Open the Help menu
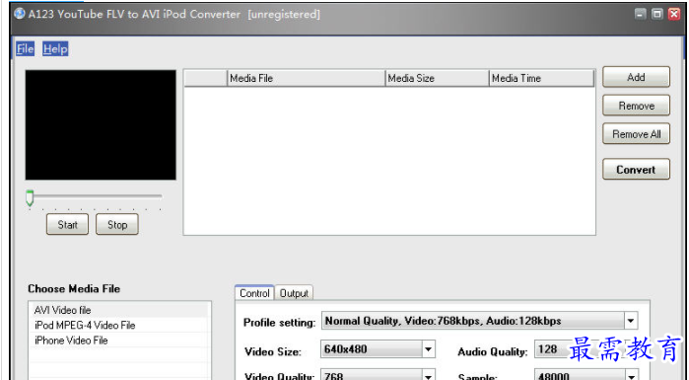The height and width of the screenshot is (380, 689). [x=55, y=48]
